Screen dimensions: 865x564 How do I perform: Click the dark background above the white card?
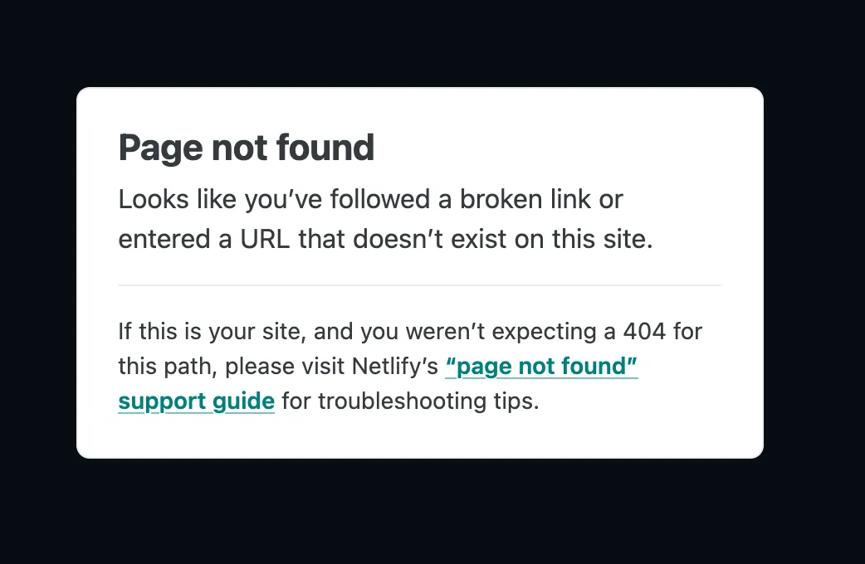click(419, 41)
